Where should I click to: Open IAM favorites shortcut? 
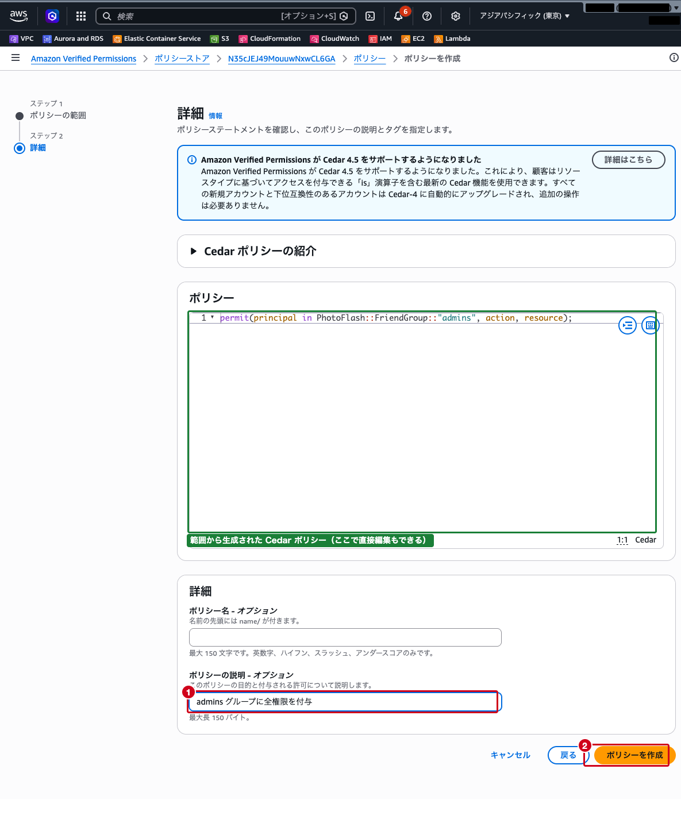coord(380,39)
